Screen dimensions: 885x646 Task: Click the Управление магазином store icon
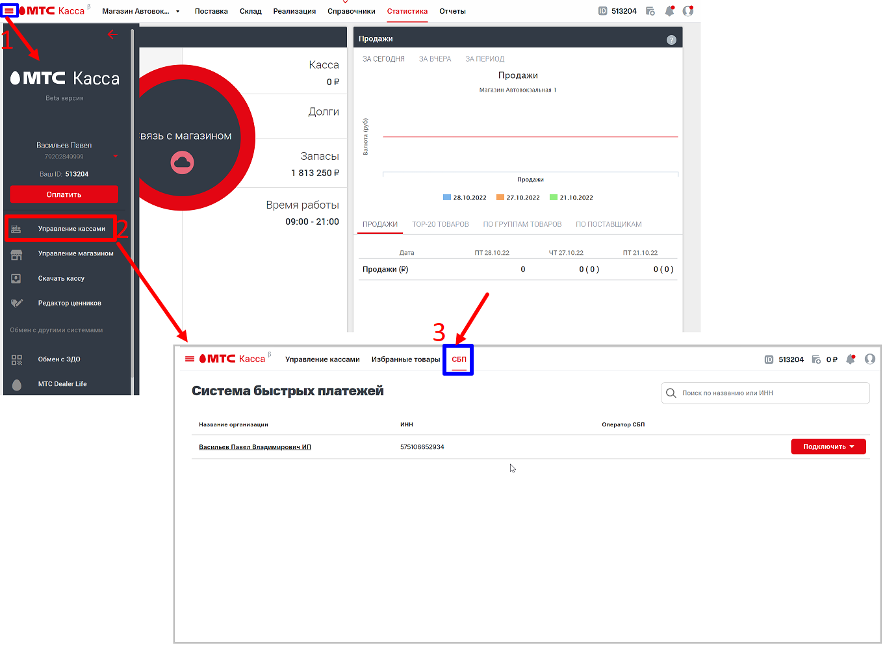pyautogui.click(x=16, y=254)
